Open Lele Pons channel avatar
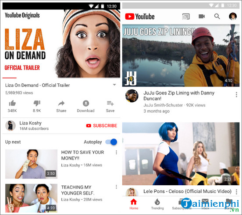Screen dimensions: 242x215 coord(132,192)
